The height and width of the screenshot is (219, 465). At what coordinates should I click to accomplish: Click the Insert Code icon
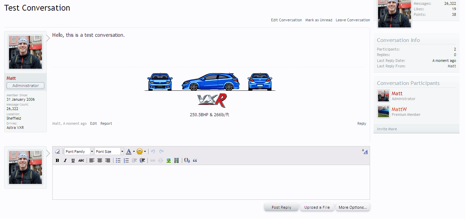pos(187,160)
